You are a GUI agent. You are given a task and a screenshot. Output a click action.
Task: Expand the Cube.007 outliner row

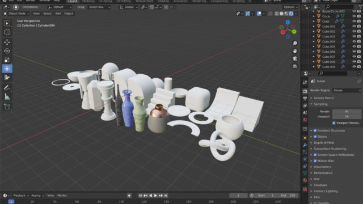click(314, 57)
